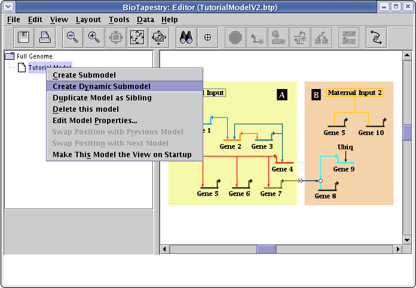The height and width of the screenshot is (288, 416).
Task: Select Make This Model the View on Startup
Action: (x=122, y=155)
